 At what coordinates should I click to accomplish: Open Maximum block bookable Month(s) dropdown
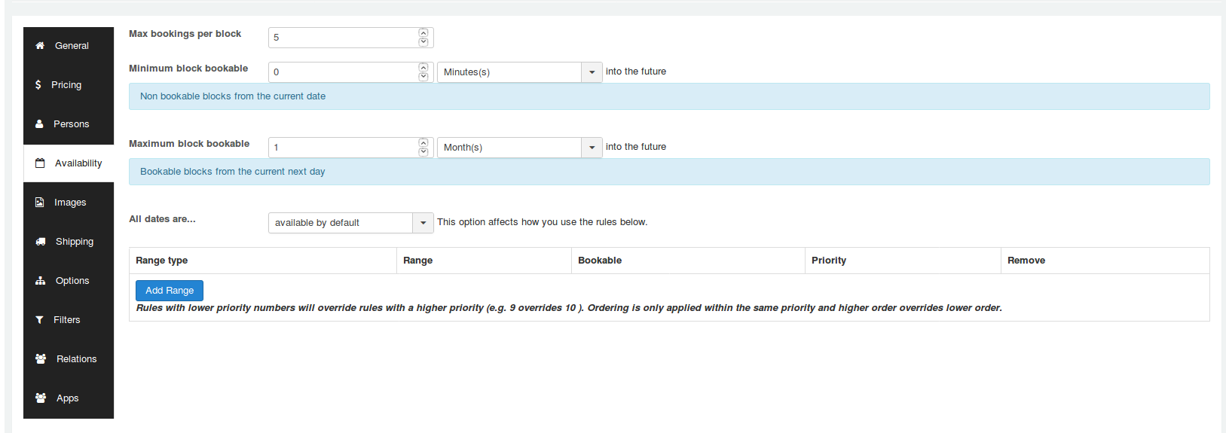coord(519,148)
